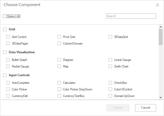The image size is (164, 116).
Task: Toggle the Grid category checkbox
Action: (5, 29)
